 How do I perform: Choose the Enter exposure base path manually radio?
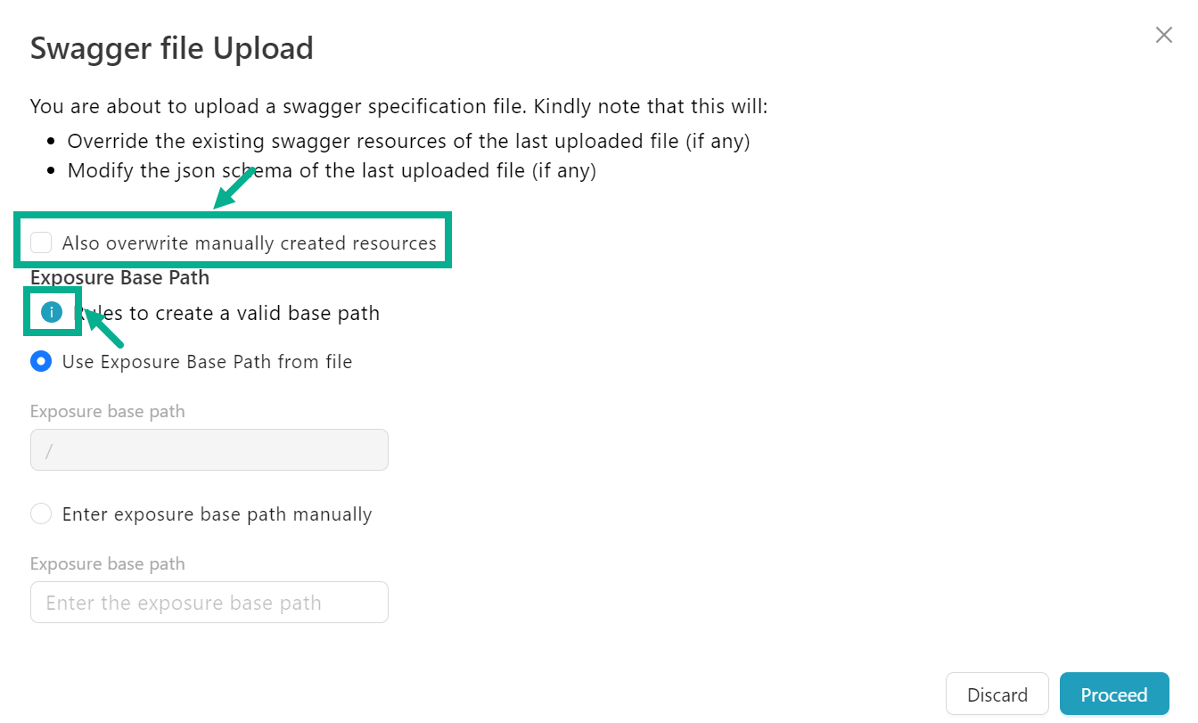click(x=41, y=513)
